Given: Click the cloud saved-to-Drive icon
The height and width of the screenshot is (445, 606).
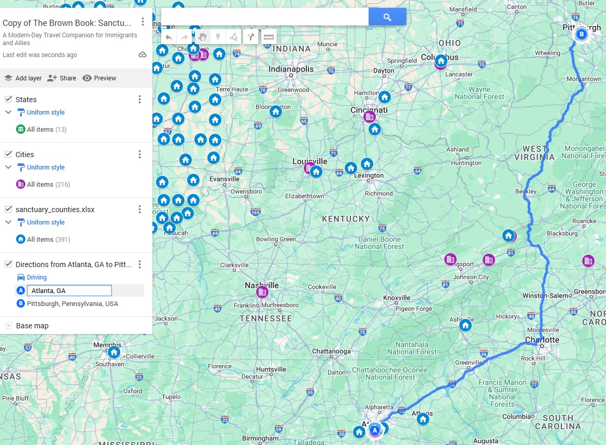Looking at the screenshot, I should pos(143,55).
